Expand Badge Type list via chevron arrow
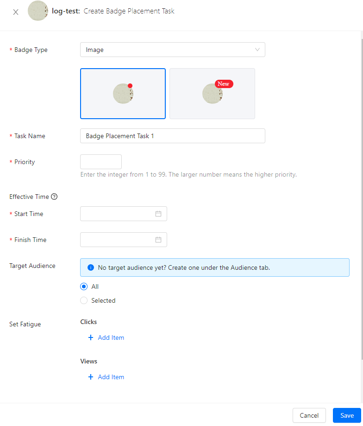Viewport: 363px width, 426px height. tap(257, 50)
